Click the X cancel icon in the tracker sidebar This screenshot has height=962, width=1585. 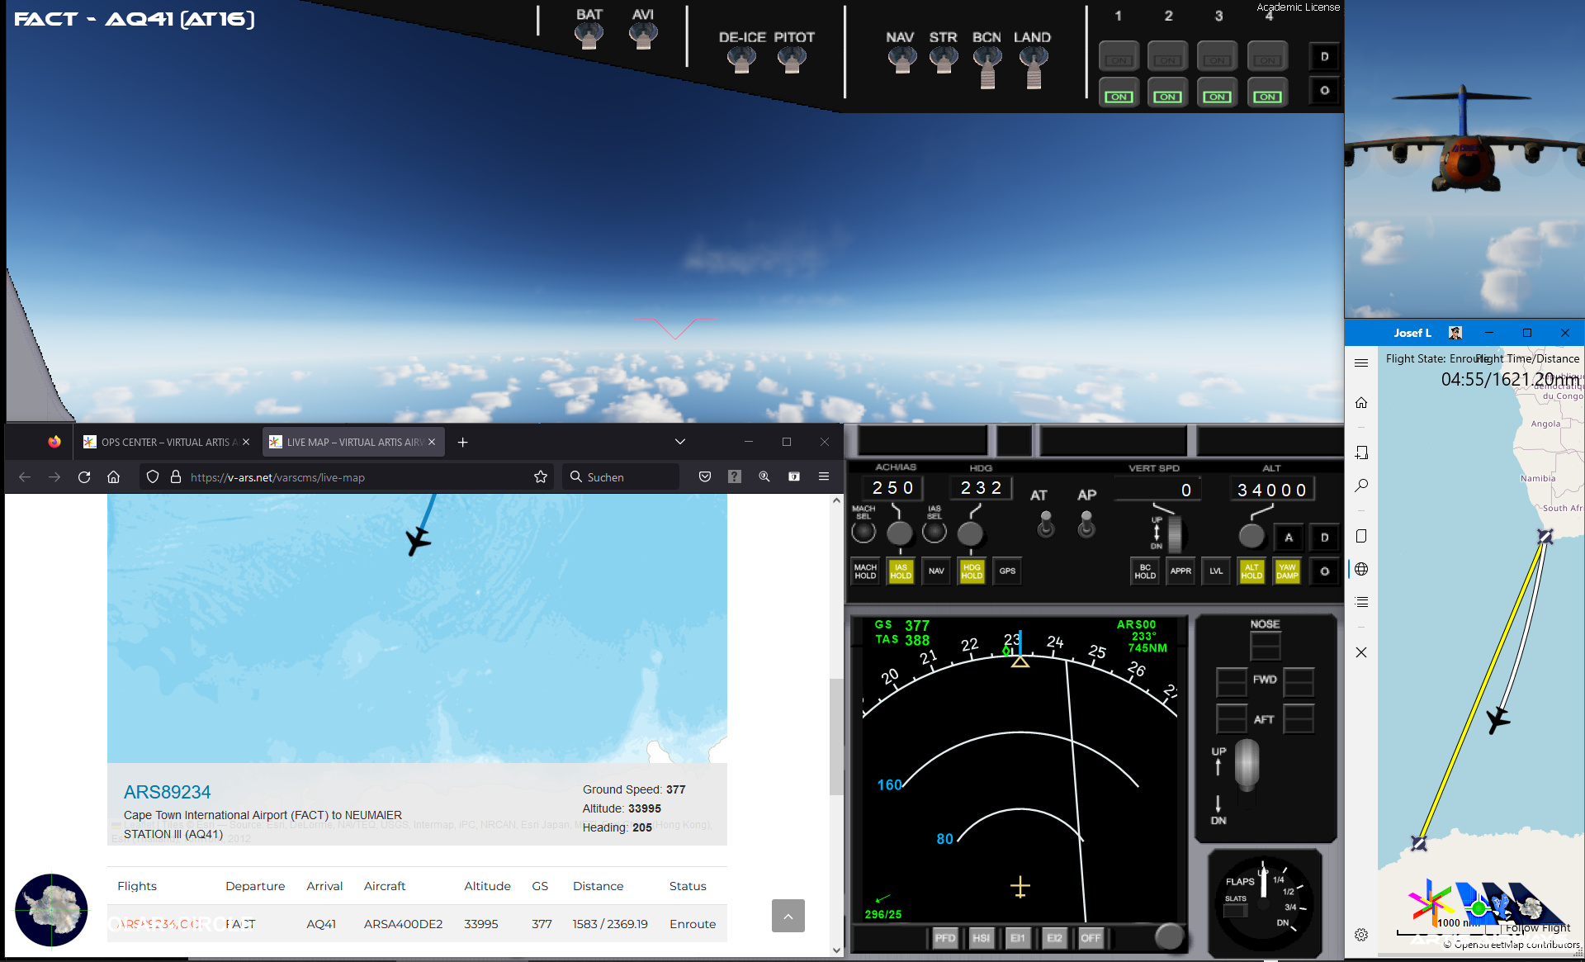click(x=1361, y=652)
